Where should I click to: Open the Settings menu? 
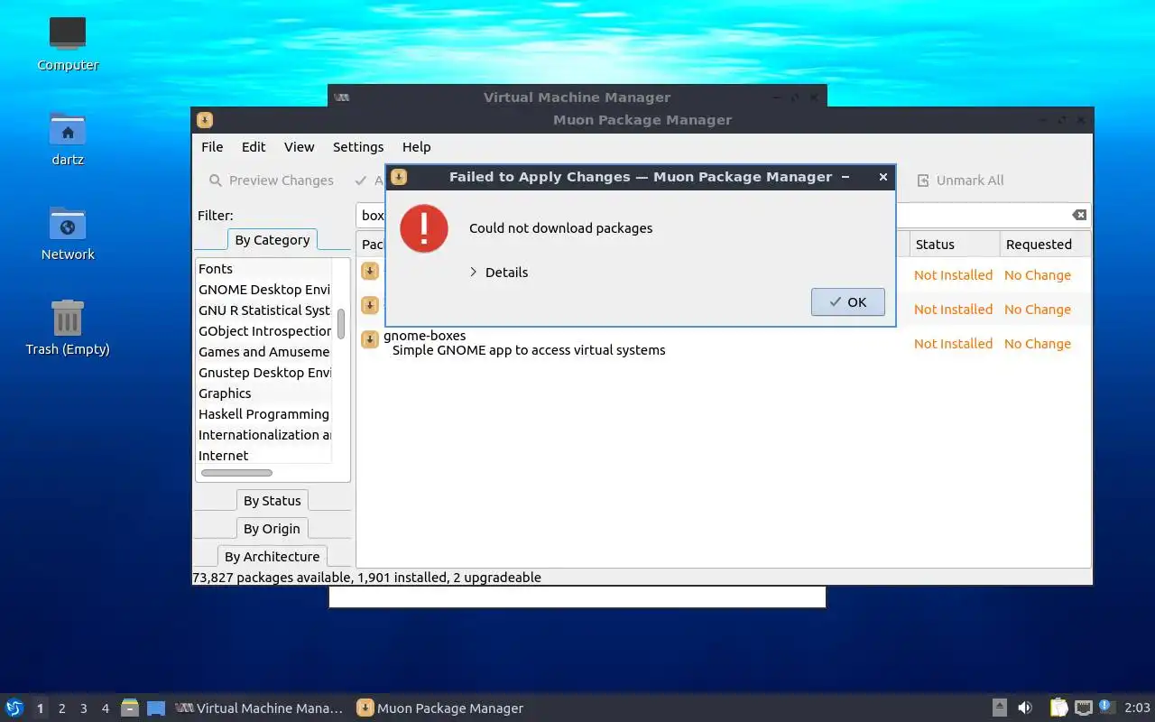click(x=358, y=147)
